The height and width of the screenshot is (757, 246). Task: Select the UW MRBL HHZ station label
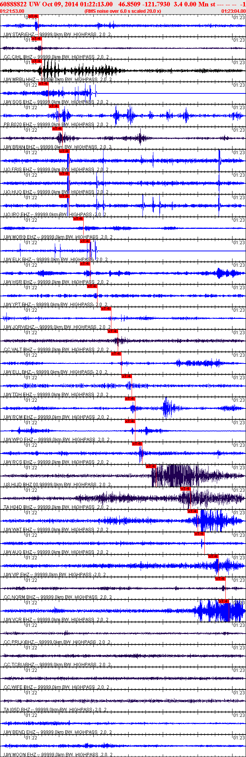coord(19,80)
